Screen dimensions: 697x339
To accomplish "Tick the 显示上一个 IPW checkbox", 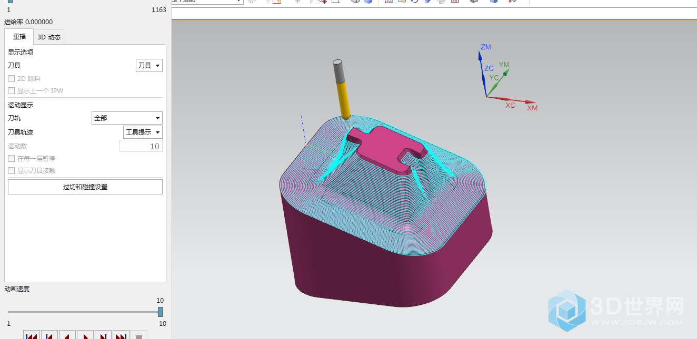I will click(12, 91).
